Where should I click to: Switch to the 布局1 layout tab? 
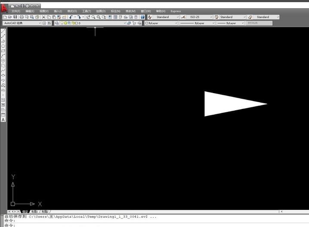coord(34,212)
